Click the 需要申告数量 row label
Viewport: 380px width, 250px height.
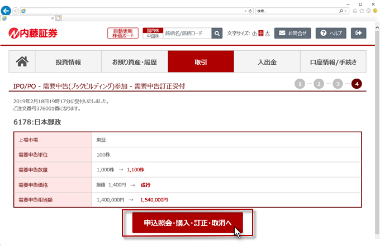[33, 170]
